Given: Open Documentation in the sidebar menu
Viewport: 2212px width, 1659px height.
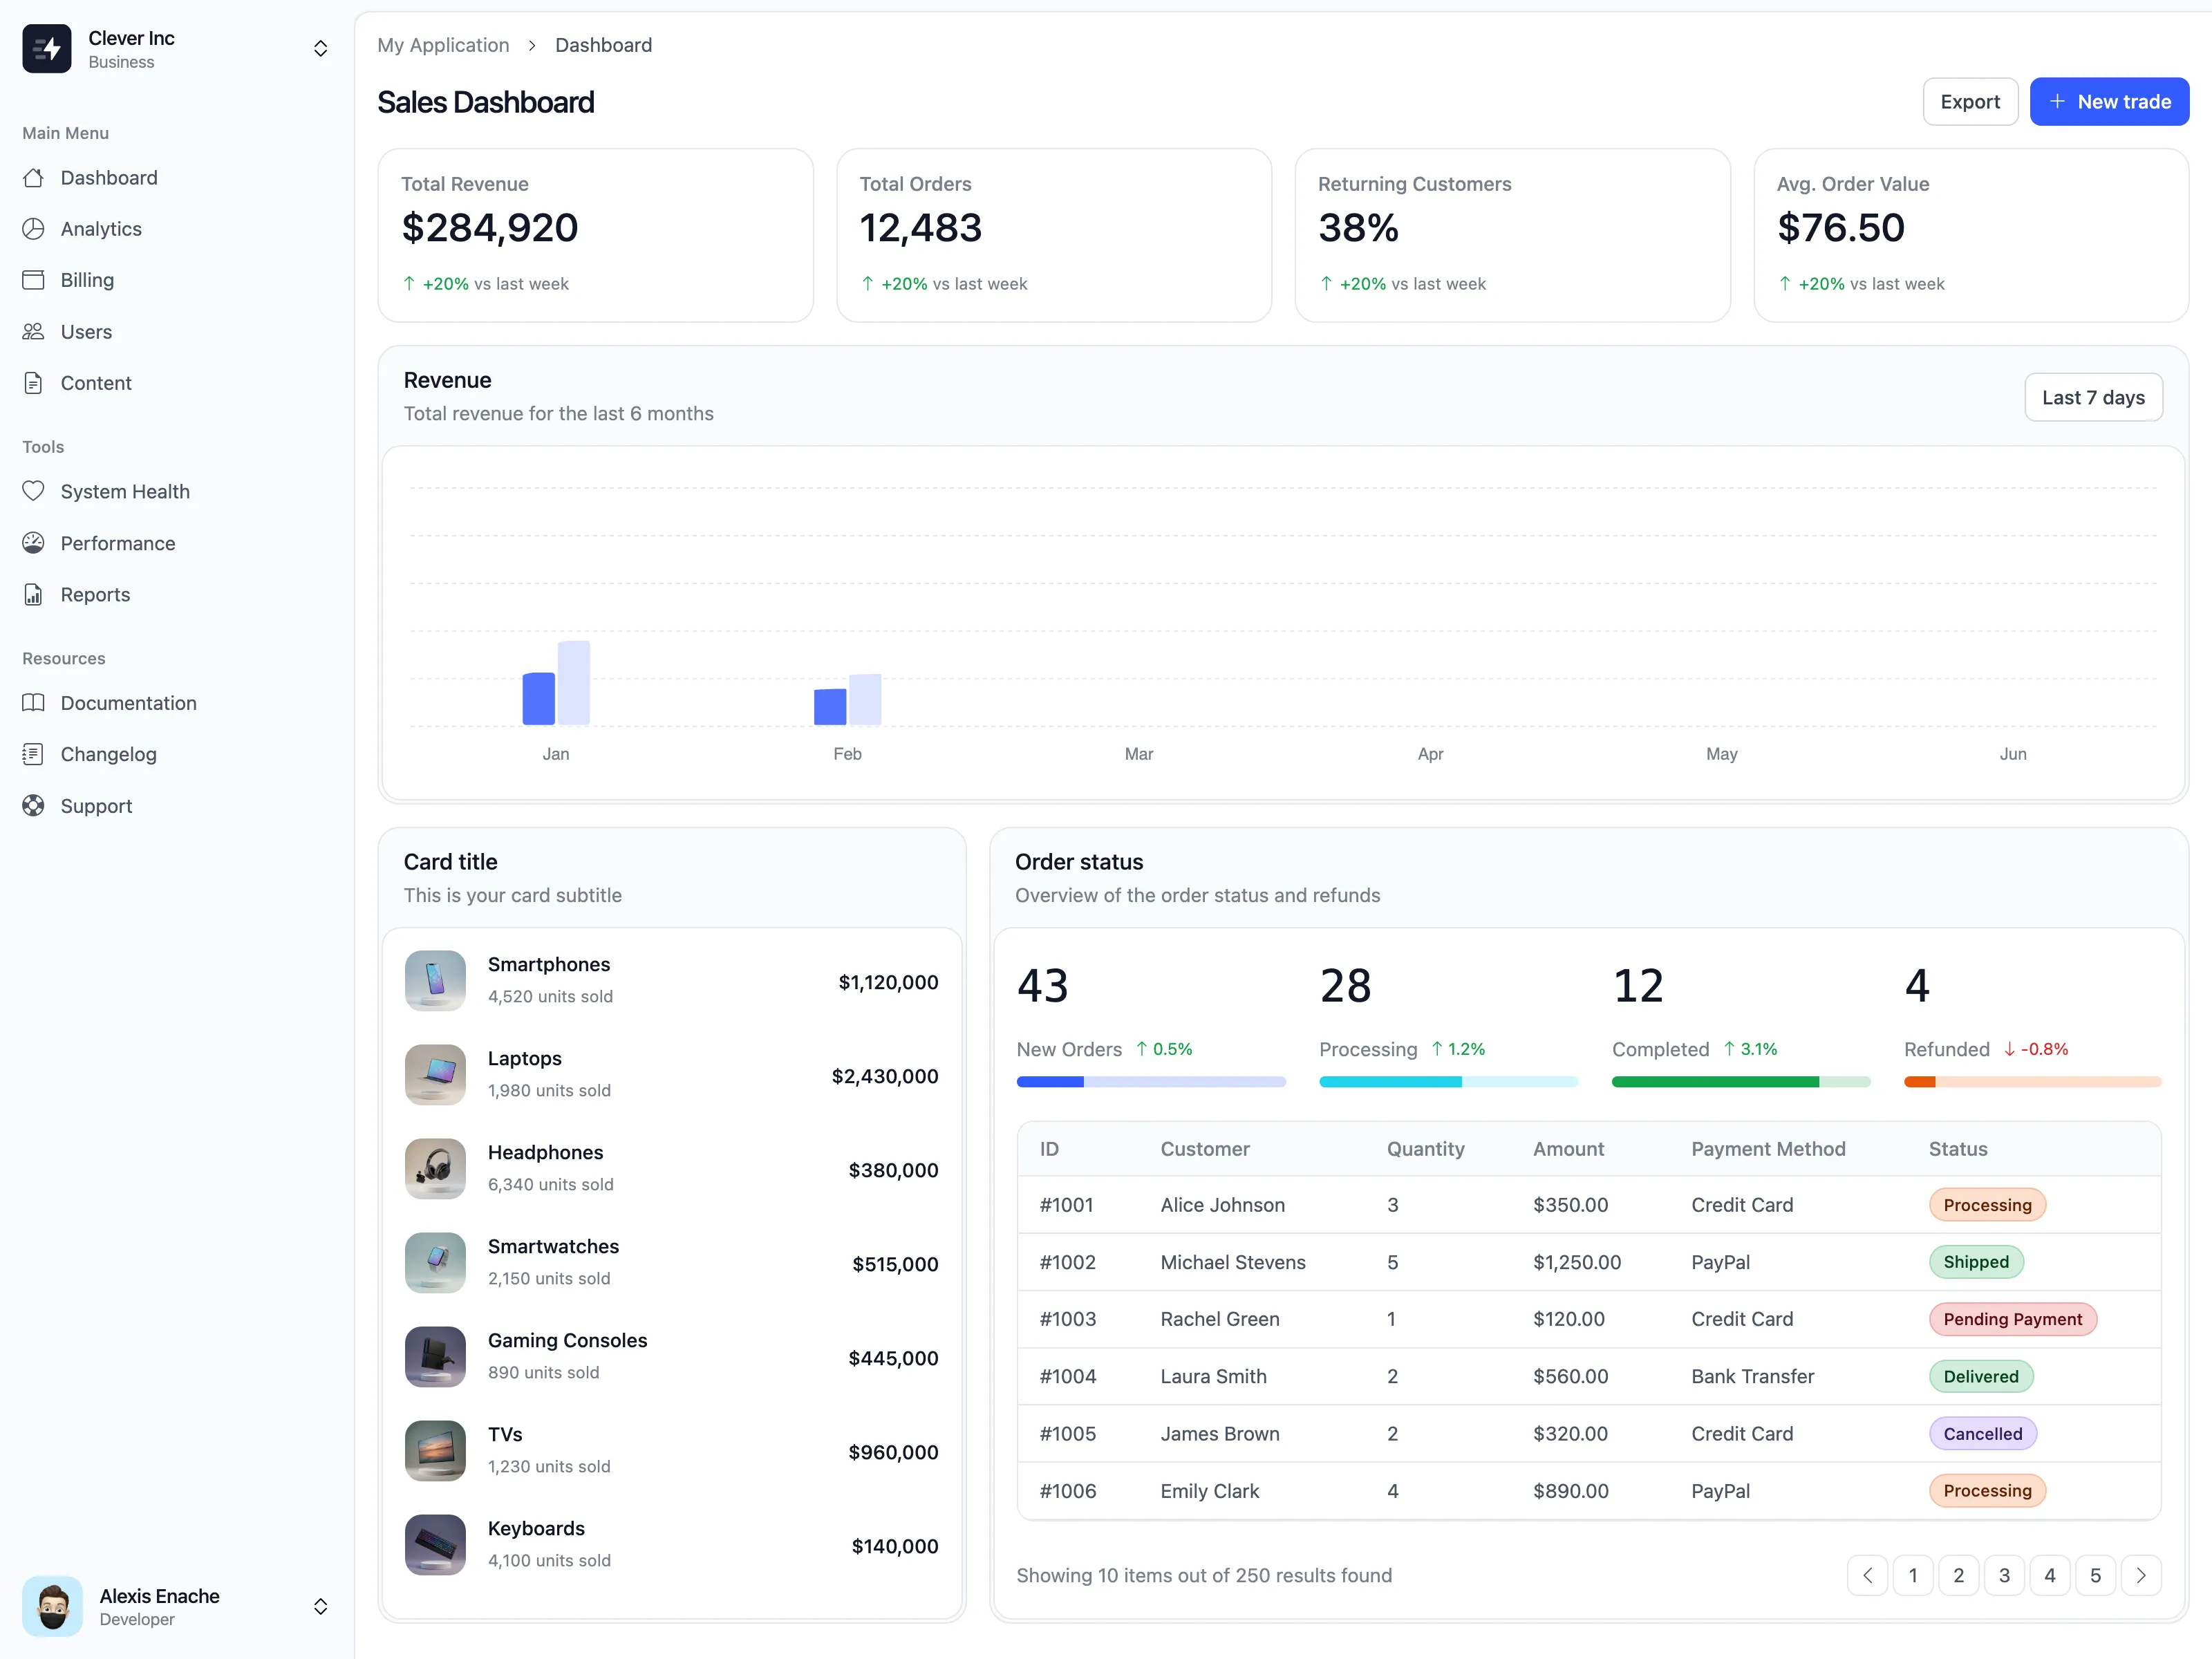Looking at the screenshot, I should click(128, 703).
